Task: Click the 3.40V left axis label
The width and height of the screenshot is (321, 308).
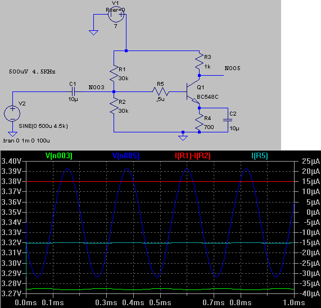Action: pyautogui.click(x=11, y=162)
